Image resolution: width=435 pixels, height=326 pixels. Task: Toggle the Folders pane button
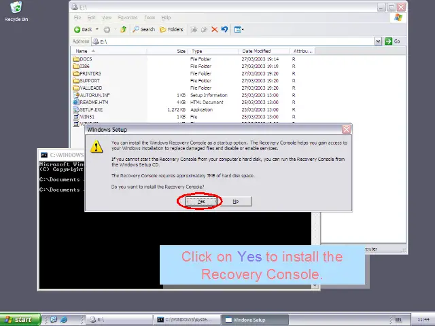pos(171,29)
